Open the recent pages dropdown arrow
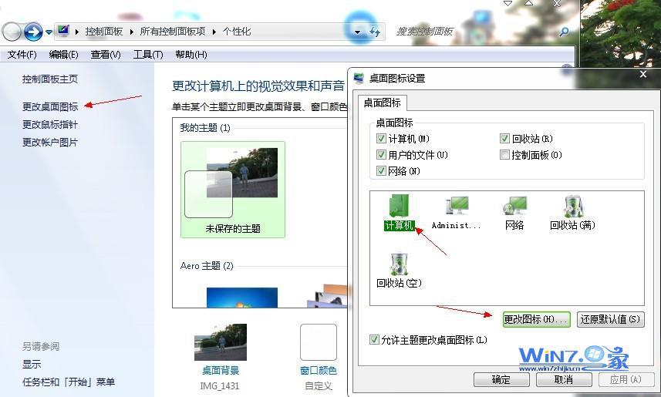Viewport: 661px width, 397px height. point(49,32)
